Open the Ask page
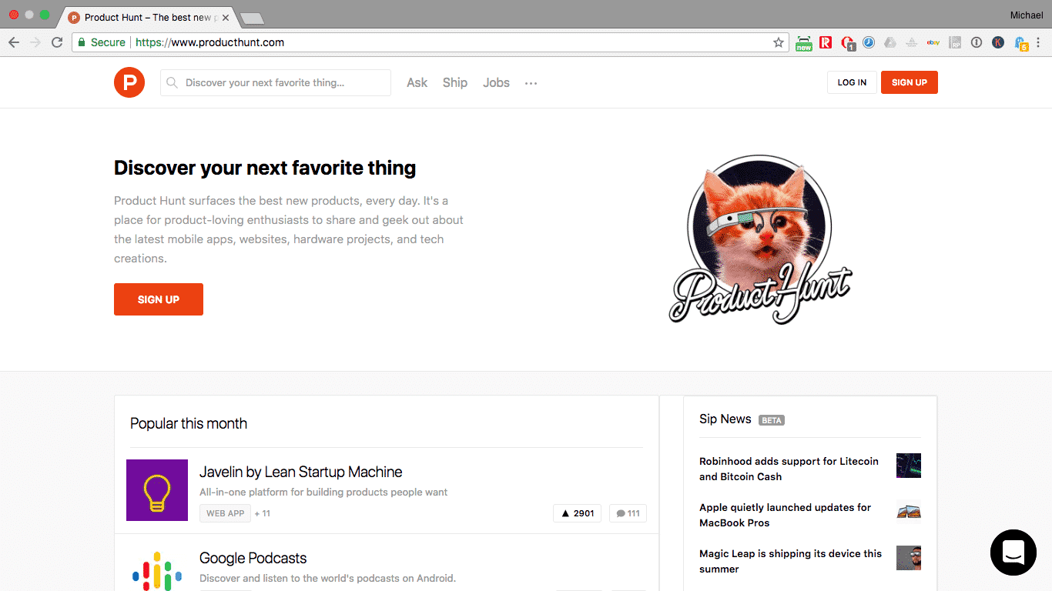 (x=417, y=82)
